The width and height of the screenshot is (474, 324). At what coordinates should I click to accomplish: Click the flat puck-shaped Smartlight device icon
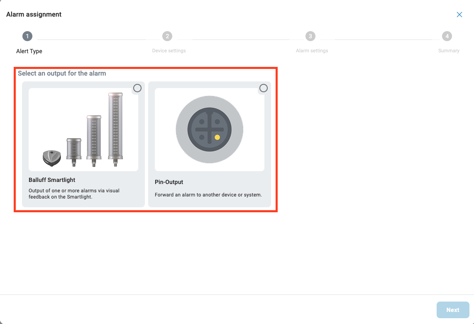(x=51, y=157)
